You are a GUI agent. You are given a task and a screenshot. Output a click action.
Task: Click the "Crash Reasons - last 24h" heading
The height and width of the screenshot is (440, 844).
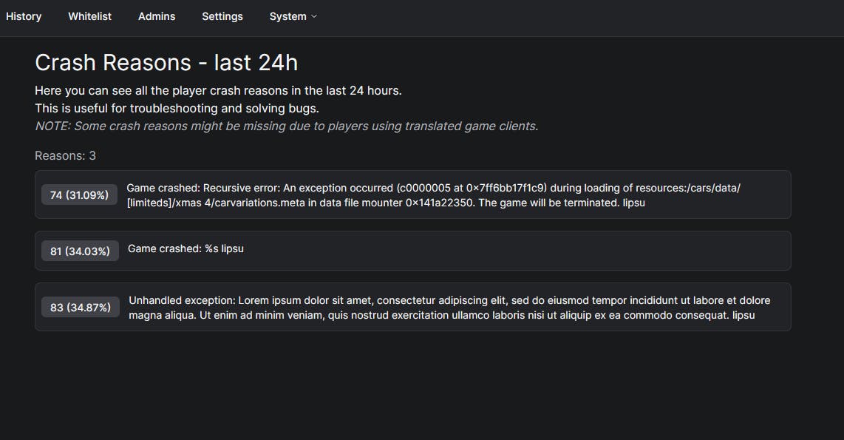pos(166,63)
